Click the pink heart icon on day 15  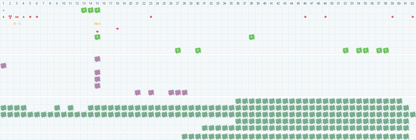tap(97, 32)
